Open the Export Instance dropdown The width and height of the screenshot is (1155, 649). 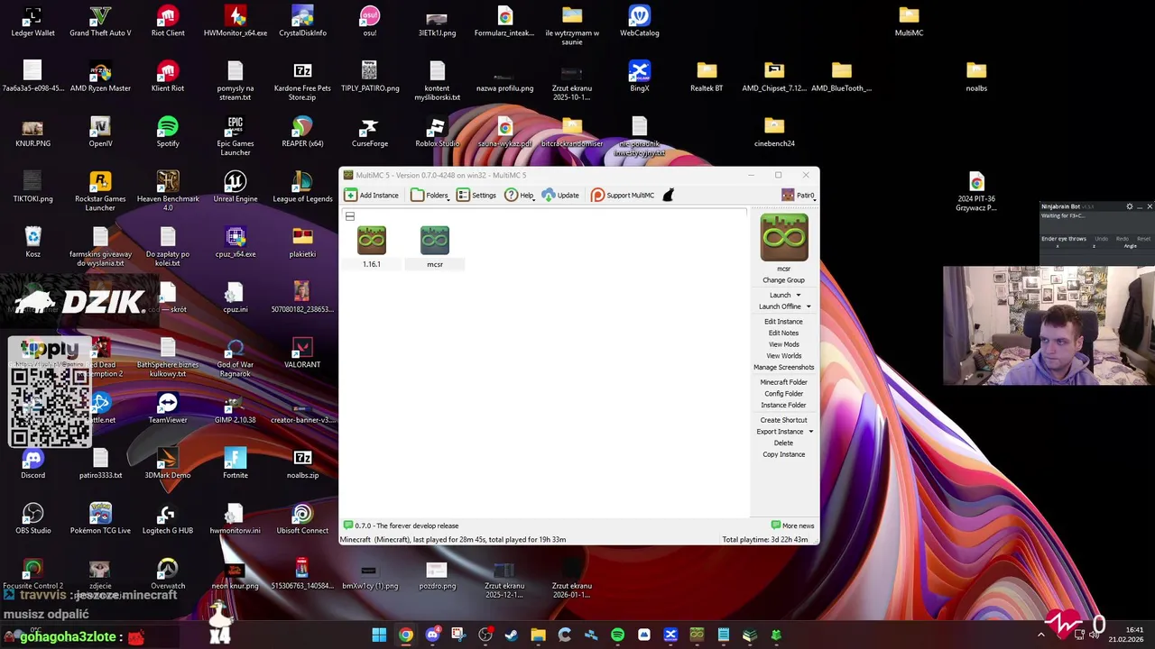pos(810,432)
